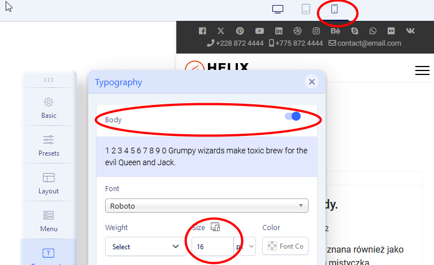
Task: Click the responsive devices icon beside Size
Action: coord(215,227)
